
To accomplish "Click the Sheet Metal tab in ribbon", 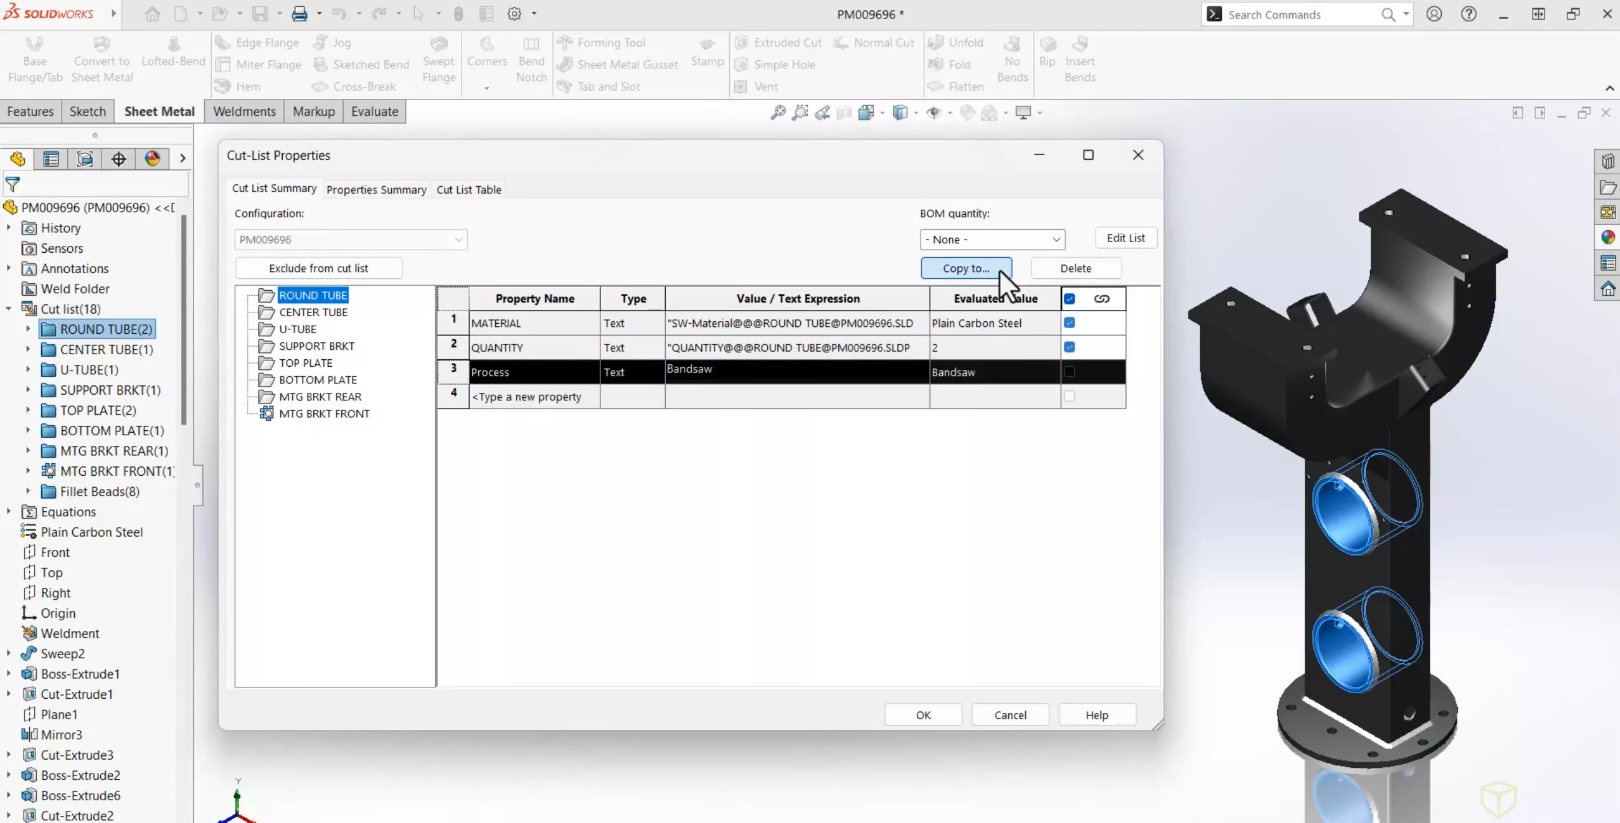I will (159, 112).
